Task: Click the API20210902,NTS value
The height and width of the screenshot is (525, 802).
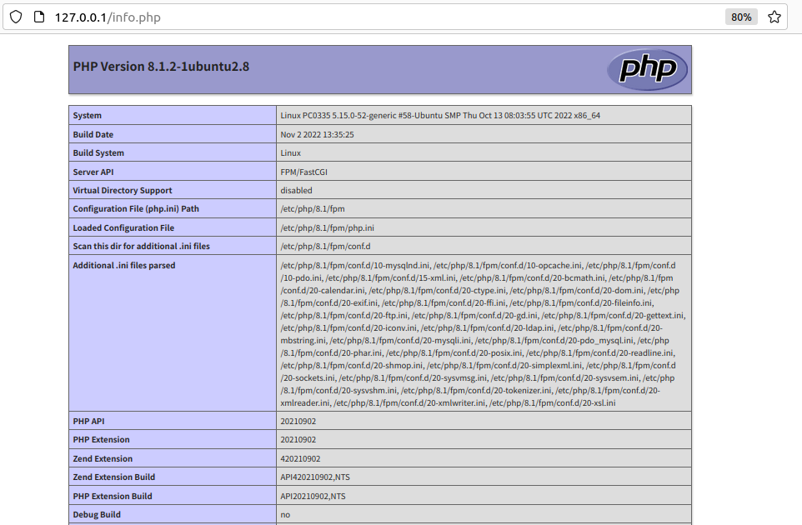Action: 313,496
